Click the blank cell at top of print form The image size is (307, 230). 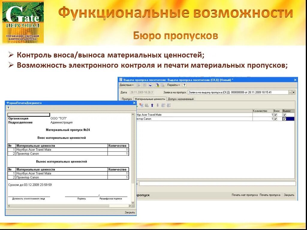(x=28, y=115)
